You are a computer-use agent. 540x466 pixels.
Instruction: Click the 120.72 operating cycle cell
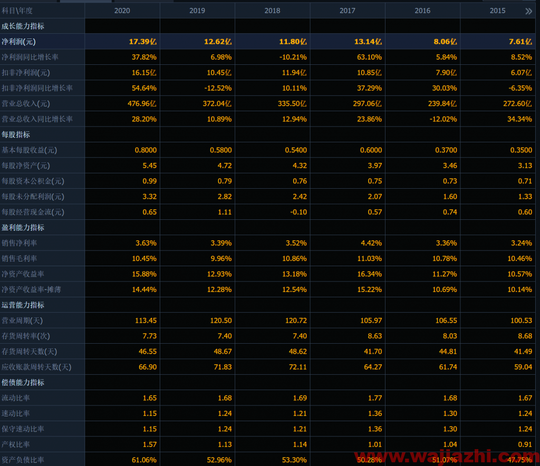click(296, 321)
